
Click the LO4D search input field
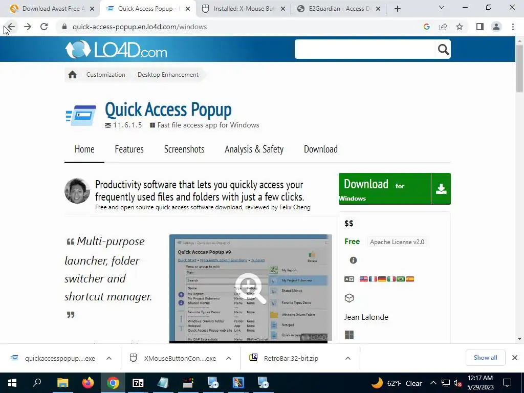tap(365, 50)
